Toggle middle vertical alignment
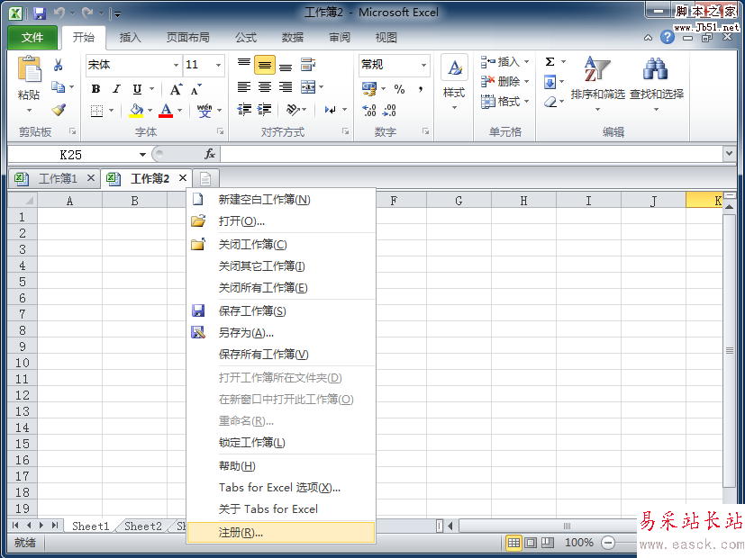The image size is (745, 558). click(x=265, y=65)
